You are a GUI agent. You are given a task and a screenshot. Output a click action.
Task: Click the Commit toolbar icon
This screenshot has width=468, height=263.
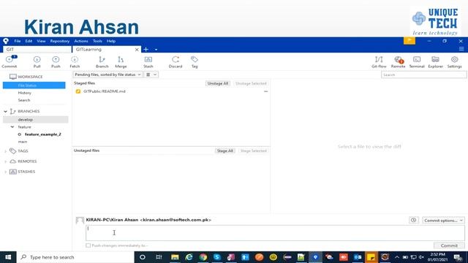[x=10, y=61]
